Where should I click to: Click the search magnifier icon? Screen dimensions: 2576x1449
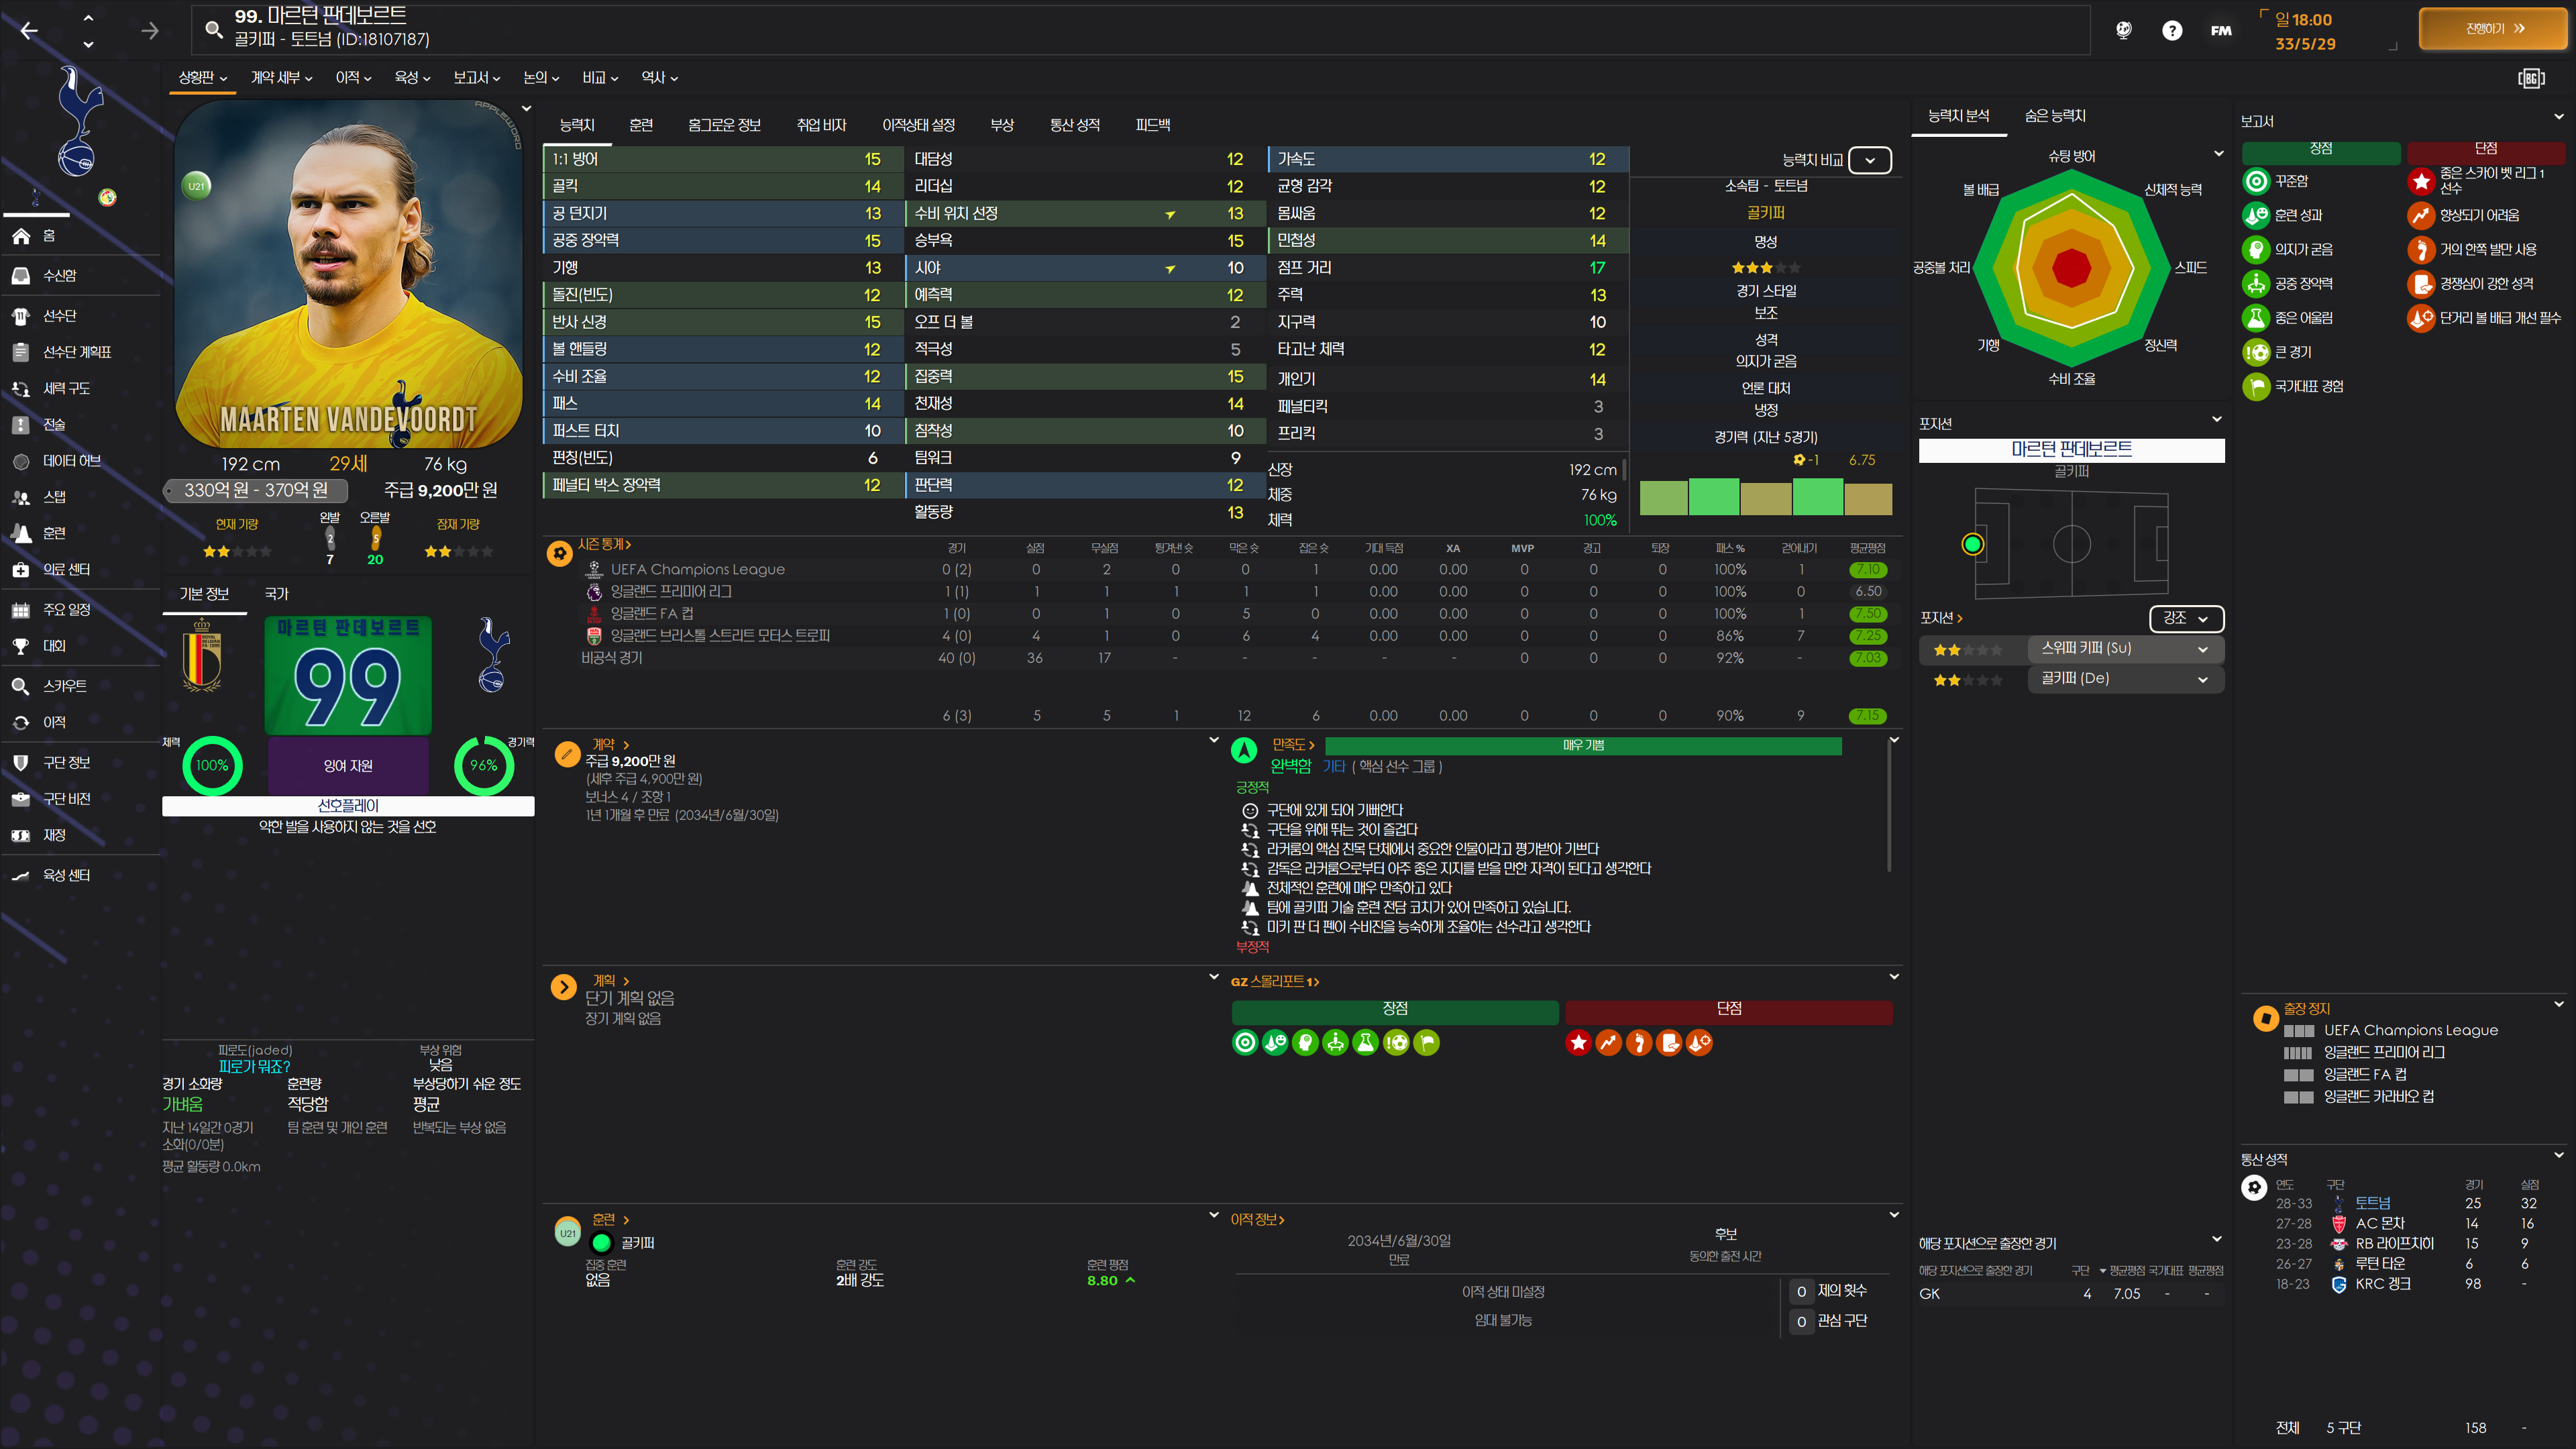(x=213, y=29)
